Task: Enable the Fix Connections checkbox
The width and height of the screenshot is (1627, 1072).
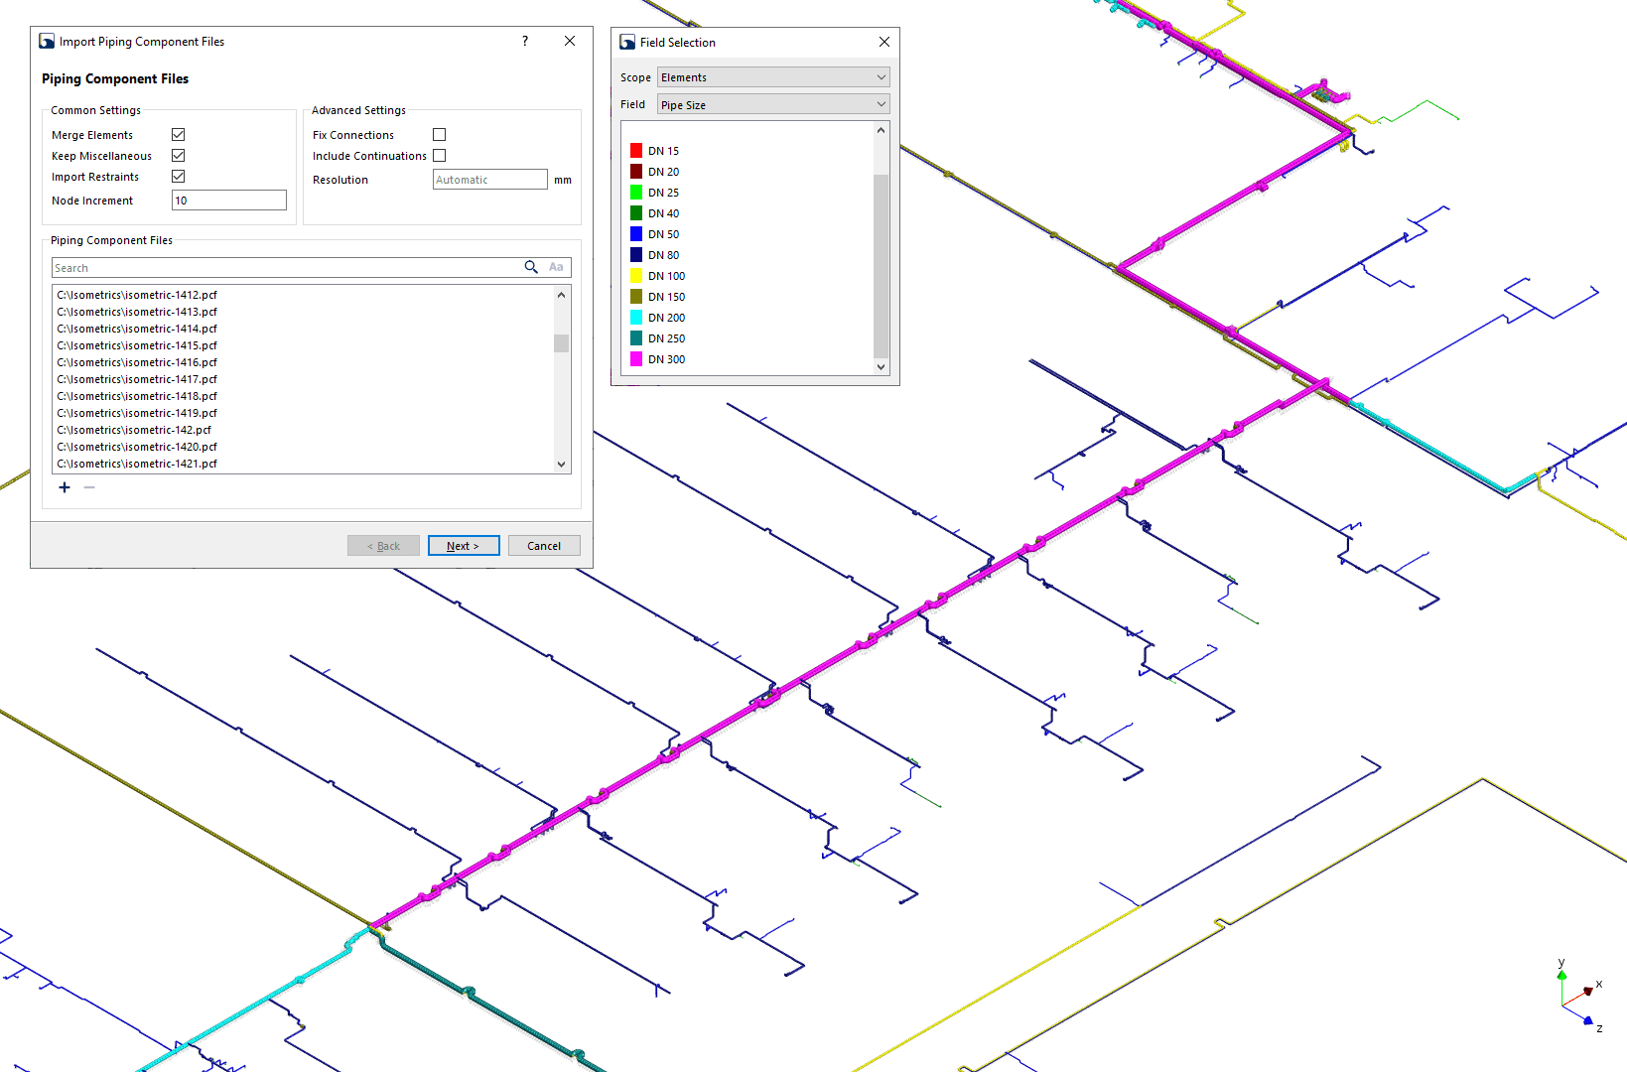Action: pyautogui.click(x=439, y=134)
